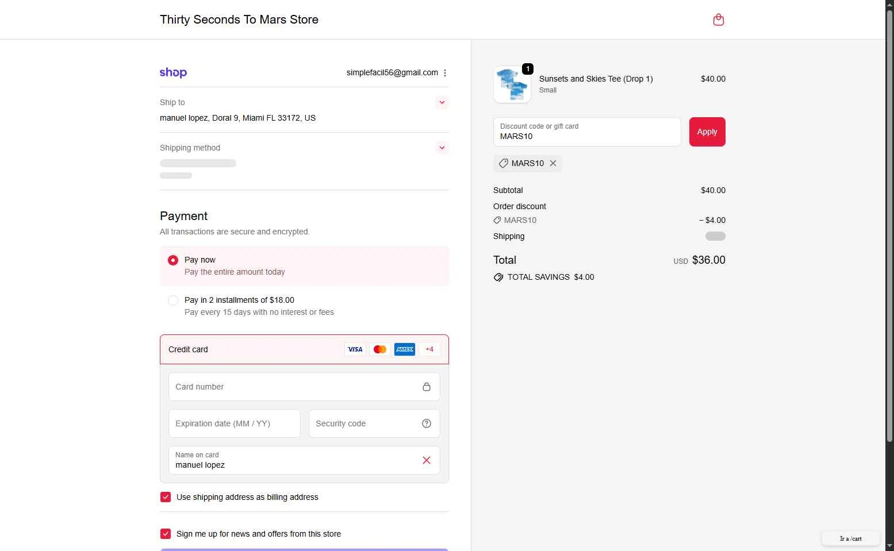Open the Thirty Seconds To Mars Store link

coord(239,20)
